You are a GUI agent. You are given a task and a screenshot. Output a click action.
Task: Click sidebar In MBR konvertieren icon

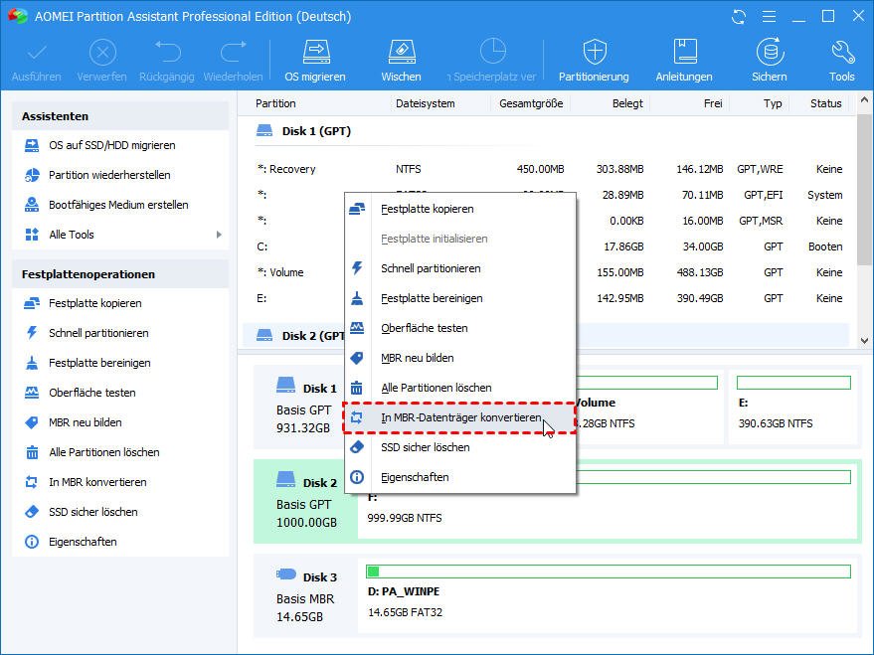[x=32, y=482]
